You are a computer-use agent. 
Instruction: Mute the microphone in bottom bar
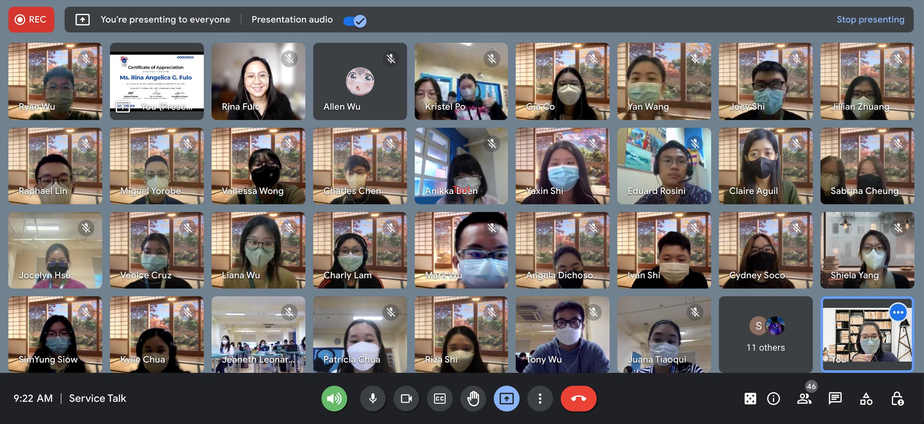[373, 398]
